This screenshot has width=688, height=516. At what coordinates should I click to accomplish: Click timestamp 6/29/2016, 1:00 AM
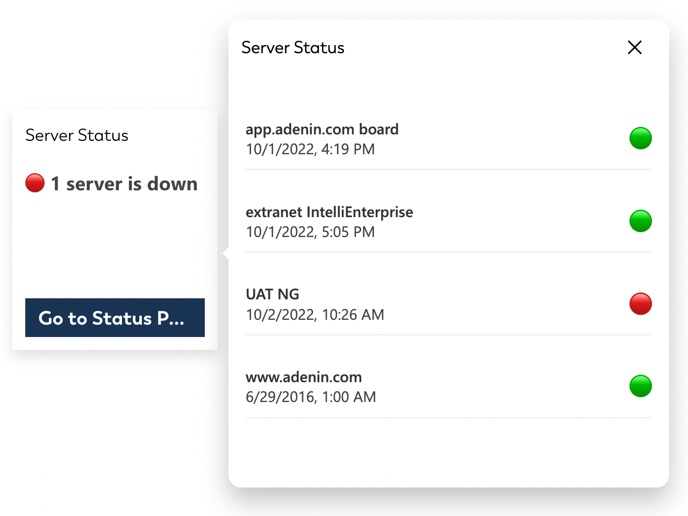pos(311,397)
